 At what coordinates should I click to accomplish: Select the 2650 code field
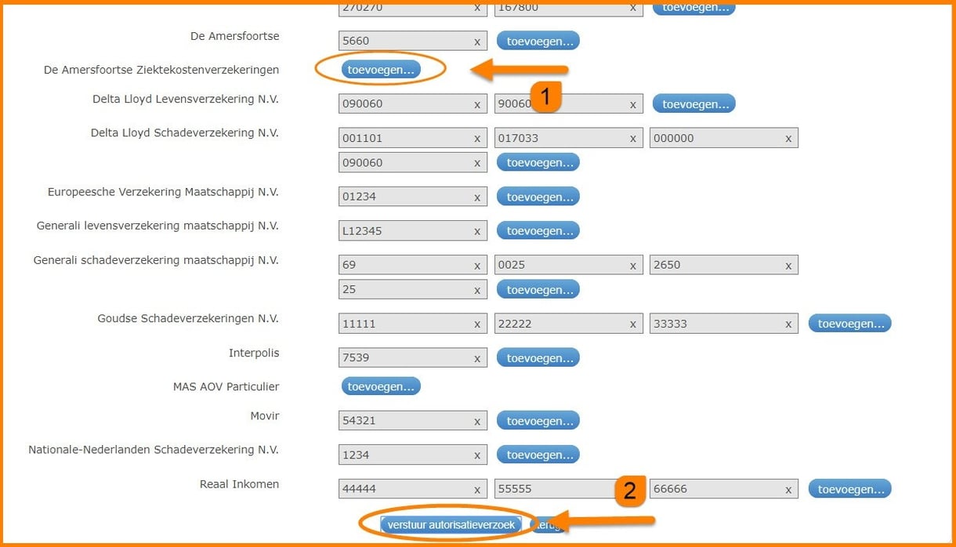(x=724, y=265)
